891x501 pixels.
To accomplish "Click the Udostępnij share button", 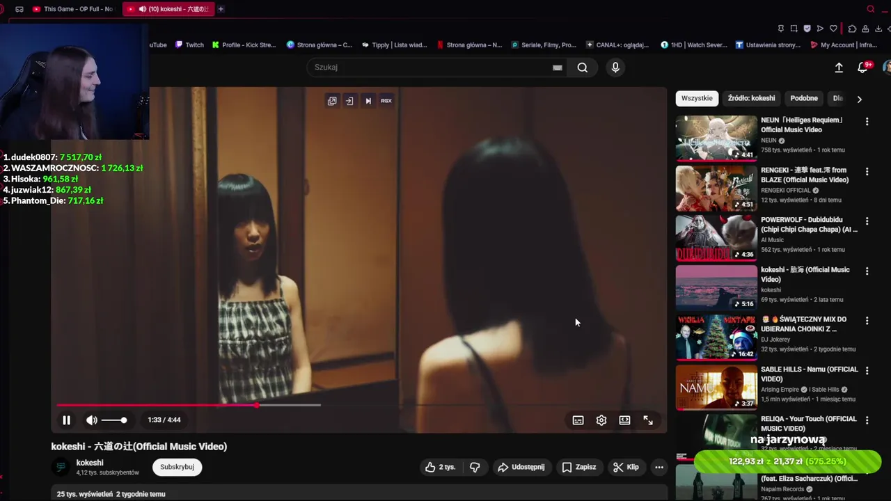I will click(521, 467).
